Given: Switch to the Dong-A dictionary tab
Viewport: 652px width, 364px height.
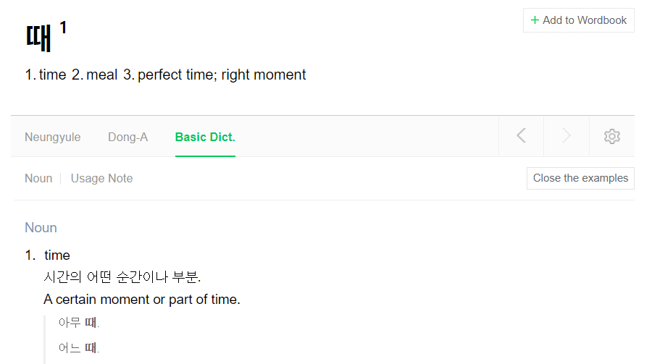Looking at the screenshot, I should 128,137.
